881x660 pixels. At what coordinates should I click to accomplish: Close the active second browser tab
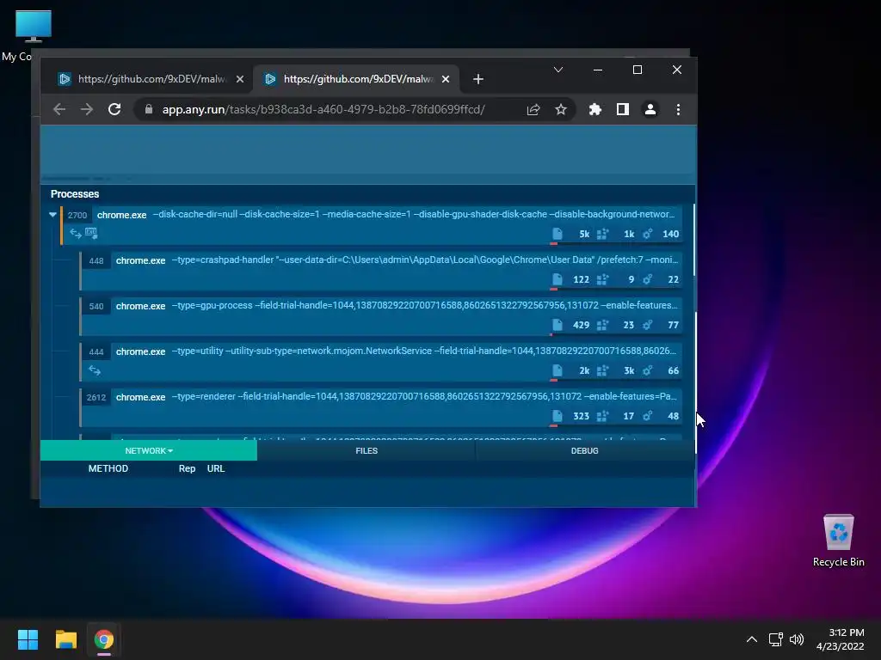click(446, 79)
